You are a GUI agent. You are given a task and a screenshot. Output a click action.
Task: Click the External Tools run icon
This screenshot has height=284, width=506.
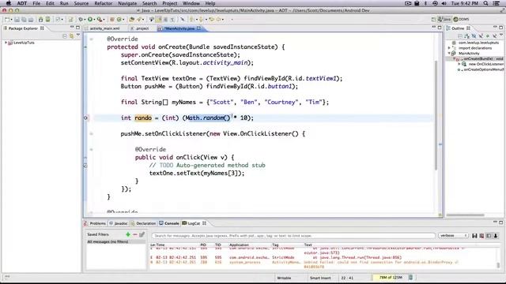[100, 19]
